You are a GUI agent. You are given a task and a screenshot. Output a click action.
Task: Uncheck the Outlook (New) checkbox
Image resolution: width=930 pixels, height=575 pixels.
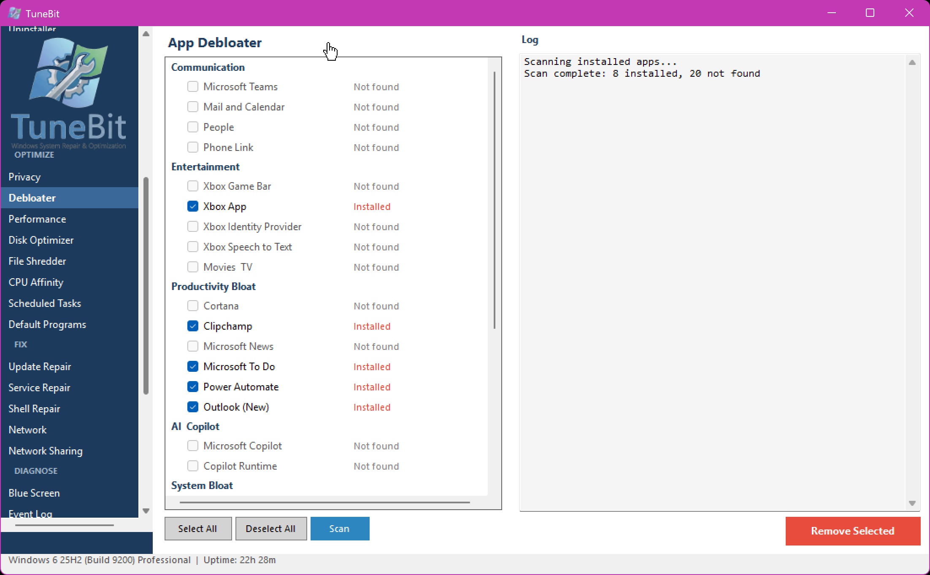(x=193, y=407)
